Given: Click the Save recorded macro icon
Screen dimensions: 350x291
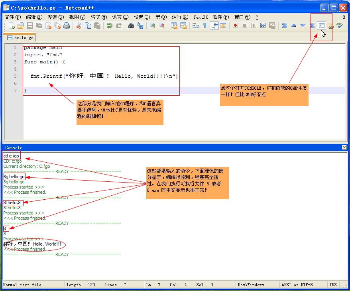Looking at the screenshot, I should (x=272, y=26).
